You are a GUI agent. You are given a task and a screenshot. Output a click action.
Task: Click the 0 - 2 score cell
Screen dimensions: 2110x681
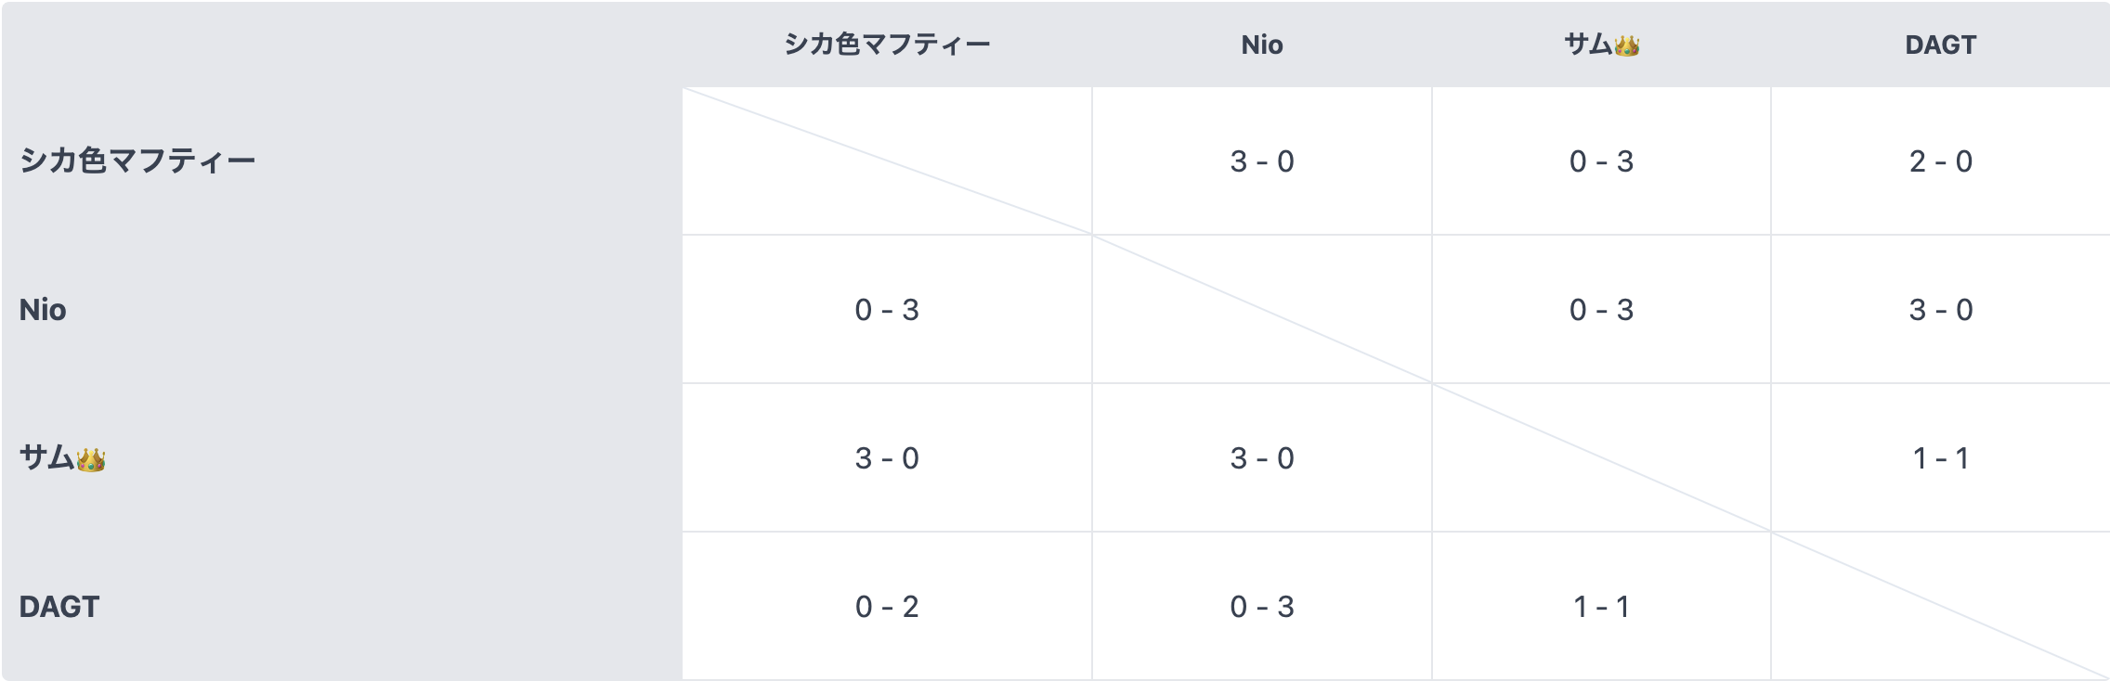click(x=887, y=607)
